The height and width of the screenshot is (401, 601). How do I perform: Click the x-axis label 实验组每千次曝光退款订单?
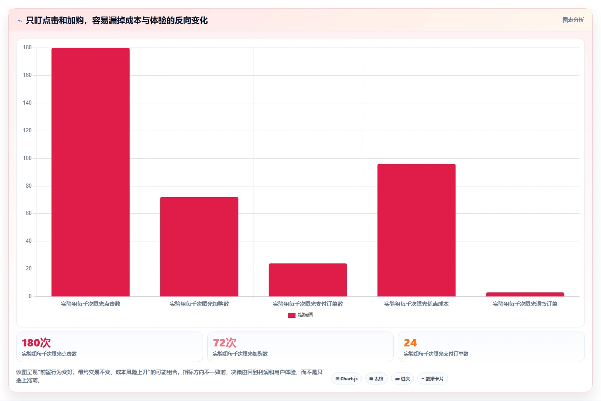(525, 304)
